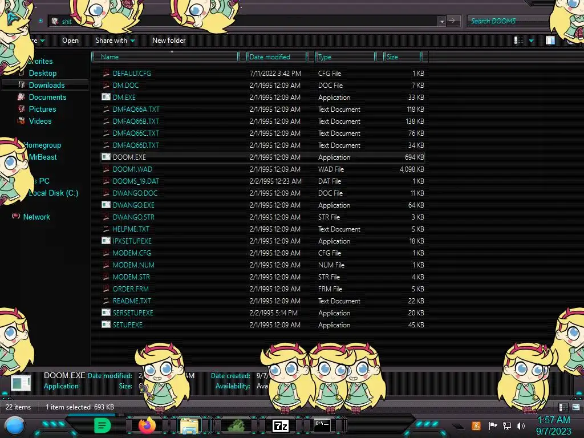The image size is (584, 438).
Task: Click the Network icon in navigation pane
Action: click(x=15, y=216)
